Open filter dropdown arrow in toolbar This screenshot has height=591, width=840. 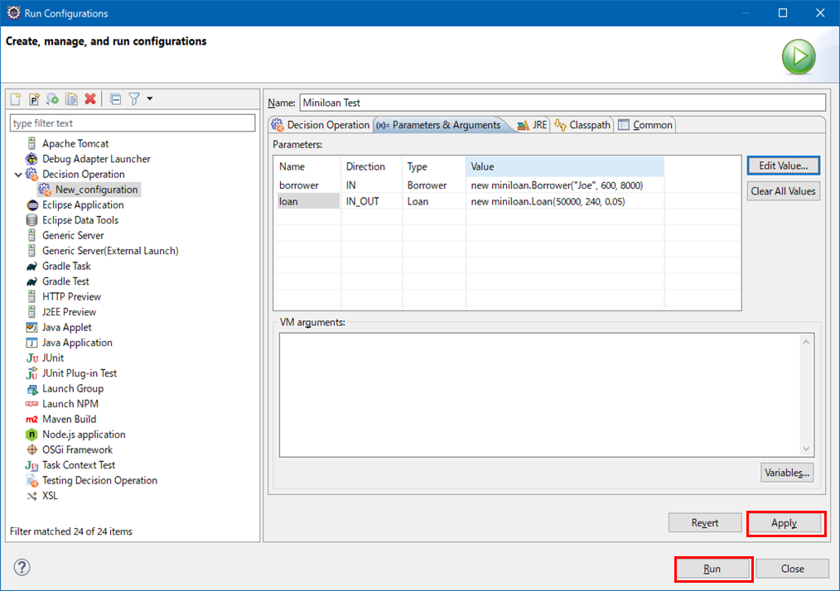150,98
